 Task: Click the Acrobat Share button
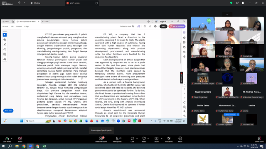(x=163, y=26)
